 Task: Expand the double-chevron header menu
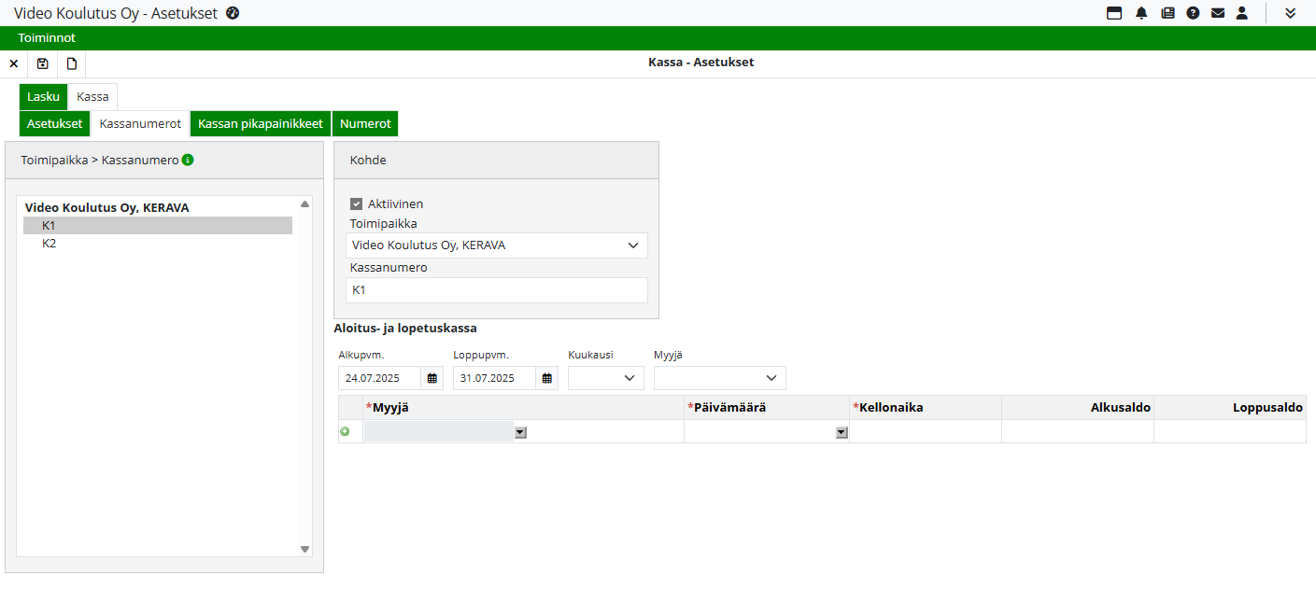[1291, 13]
